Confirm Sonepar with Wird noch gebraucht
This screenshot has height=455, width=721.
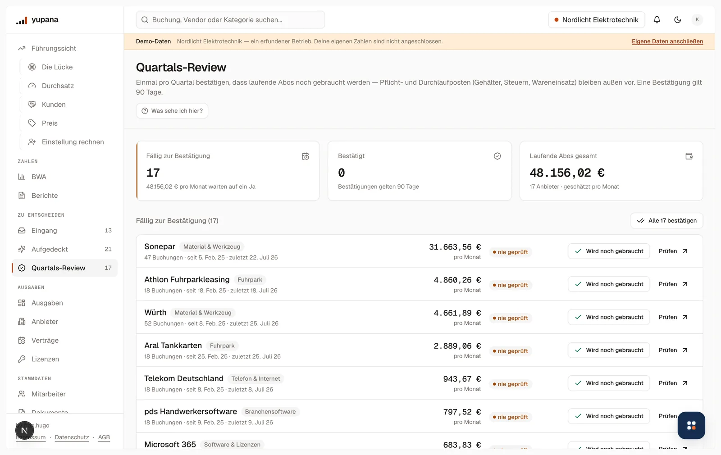pyautogui.click(x=609, y=251)
